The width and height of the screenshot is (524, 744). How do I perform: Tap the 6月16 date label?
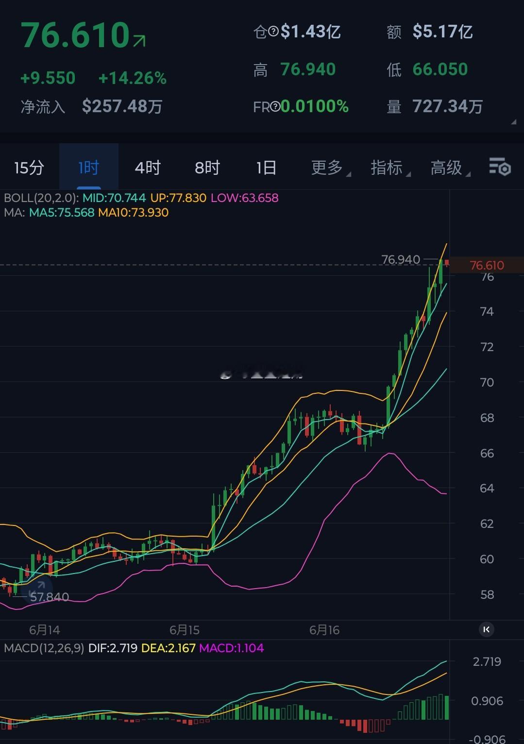tap(324, 630)
